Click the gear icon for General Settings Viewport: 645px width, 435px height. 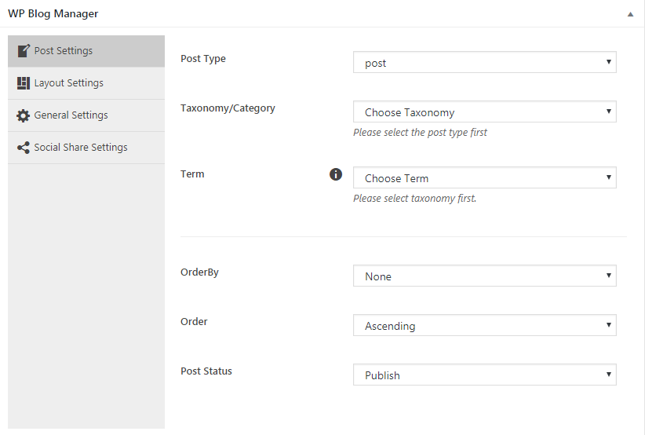tap(24, 115)
